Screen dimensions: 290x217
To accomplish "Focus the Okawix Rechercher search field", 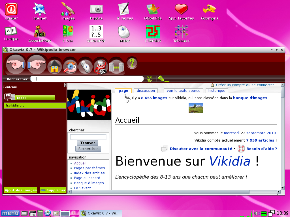I will (x=87, y=79).
